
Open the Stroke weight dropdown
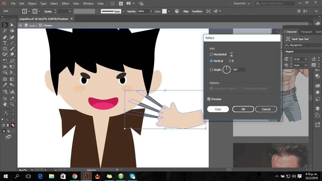pyautogui.click(x=70, y=11)
